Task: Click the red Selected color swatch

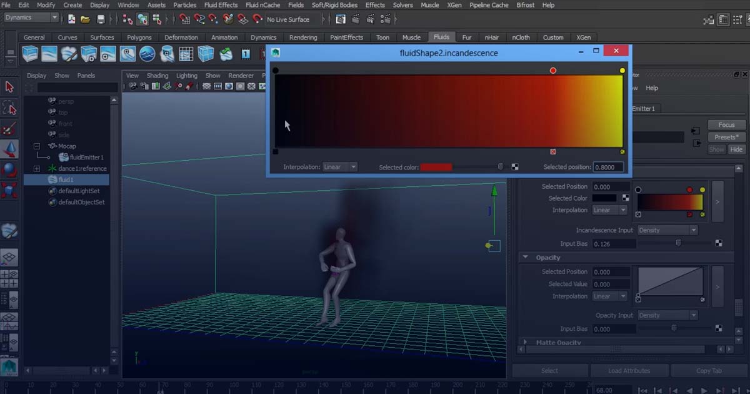Action: tap(436, 167)
